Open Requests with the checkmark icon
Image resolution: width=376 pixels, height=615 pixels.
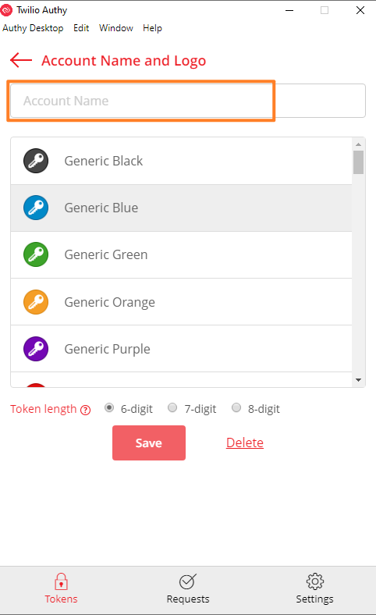tap(188, 581)
